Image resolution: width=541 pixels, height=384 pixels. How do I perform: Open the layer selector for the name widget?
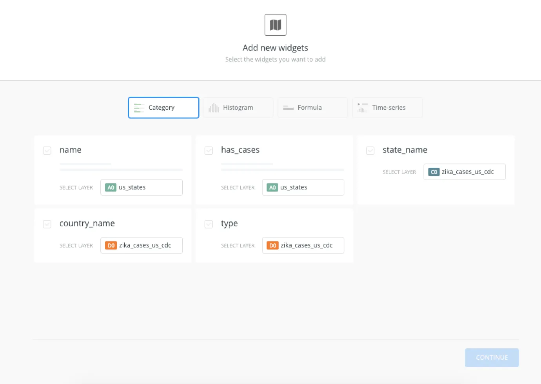pos(141,187)
